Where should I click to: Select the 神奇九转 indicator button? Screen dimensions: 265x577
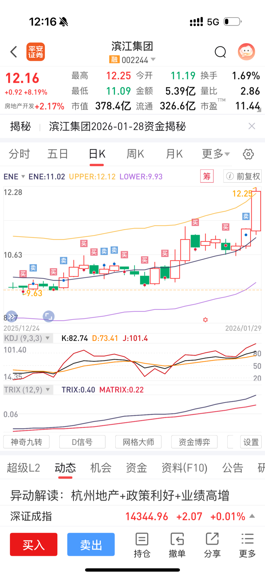click(26, 442)
